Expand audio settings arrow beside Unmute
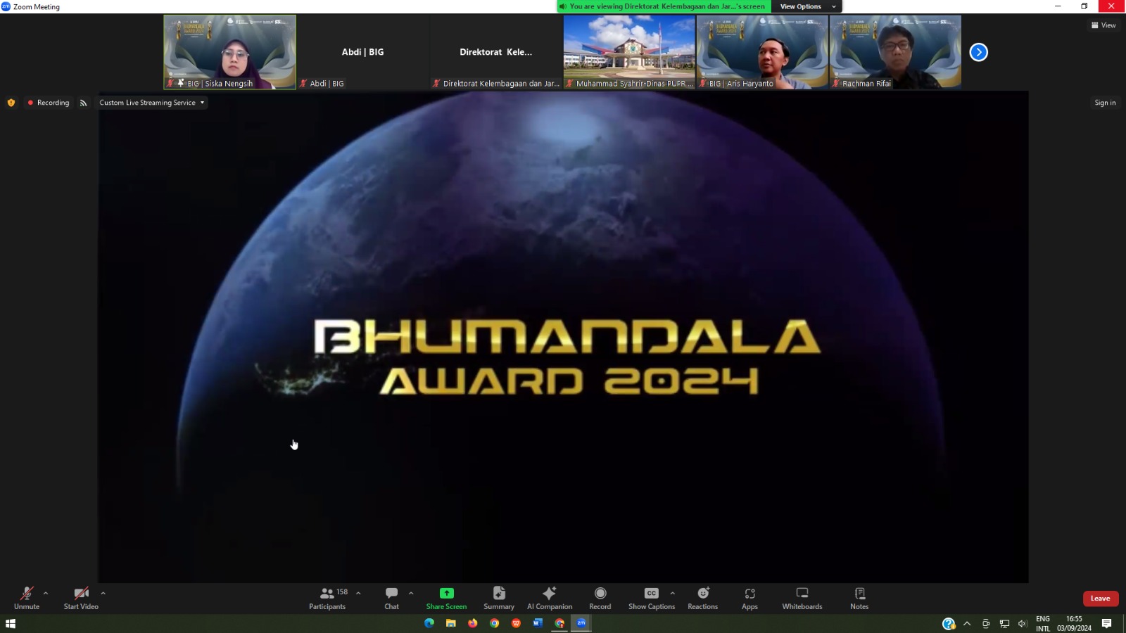Image resolution: width=1126 pixels, height=633 pixels. (x=46, y=594)
